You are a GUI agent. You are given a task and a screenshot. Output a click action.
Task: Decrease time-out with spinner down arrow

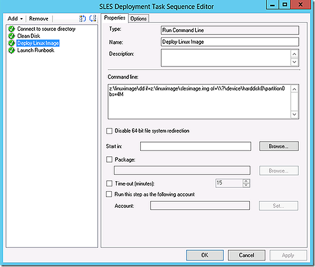coord(246,185)
